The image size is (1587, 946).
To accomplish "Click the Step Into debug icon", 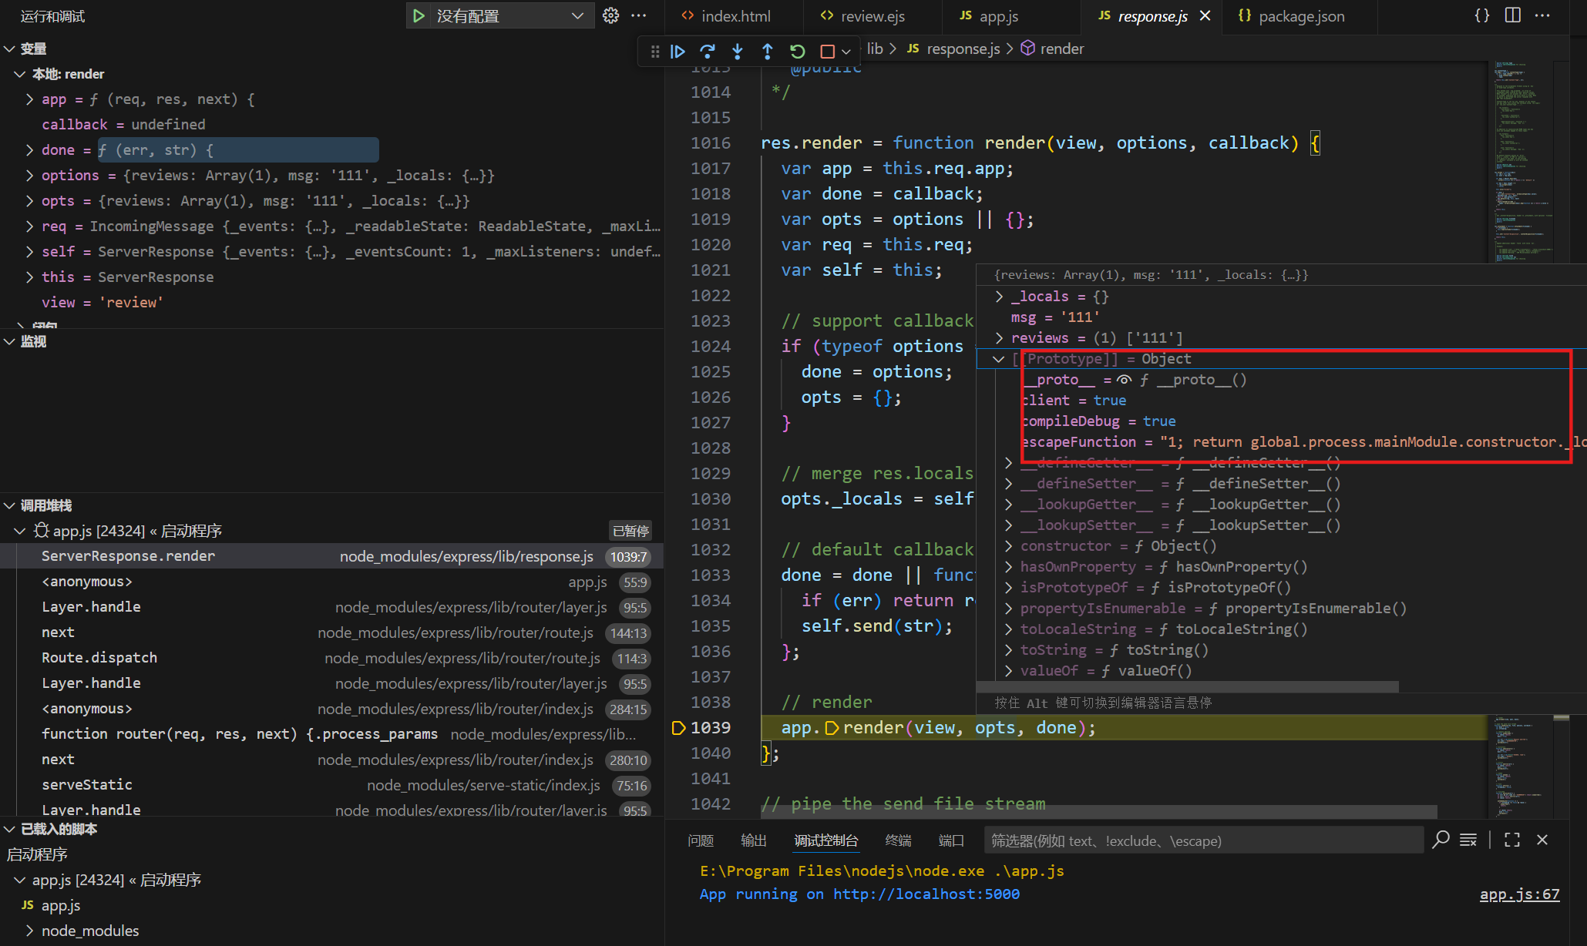I will [x=738, y=52].
